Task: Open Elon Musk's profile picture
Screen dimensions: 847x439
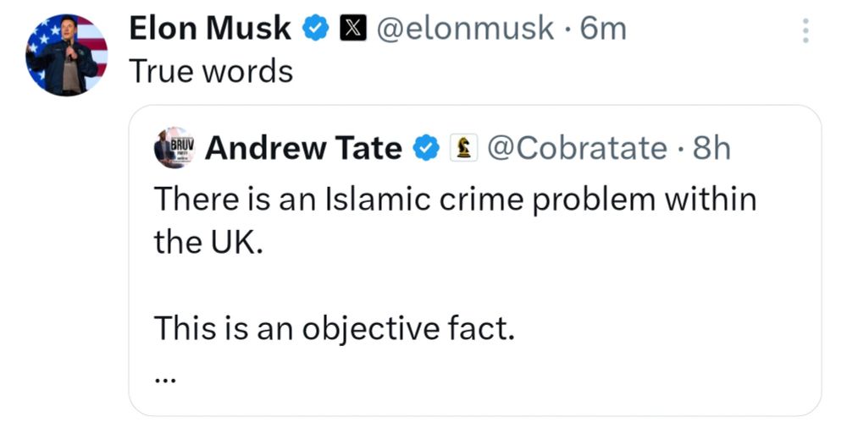Action: point(66,56)
